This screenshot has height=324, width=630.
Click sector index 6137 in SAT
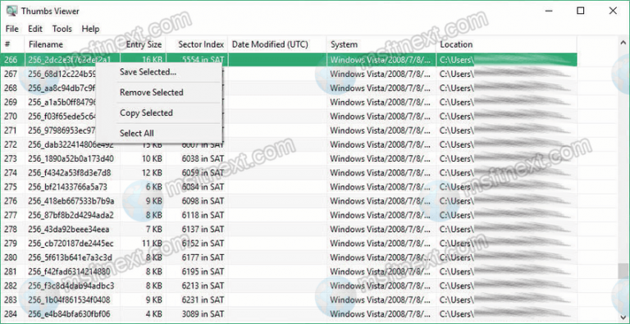pyautogui.click(x=203, y=230)
